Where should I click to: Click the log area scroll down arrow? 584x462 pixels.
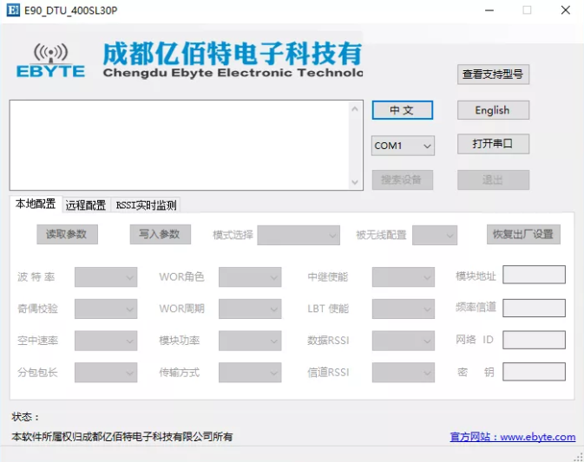click(x=355, y=182)
